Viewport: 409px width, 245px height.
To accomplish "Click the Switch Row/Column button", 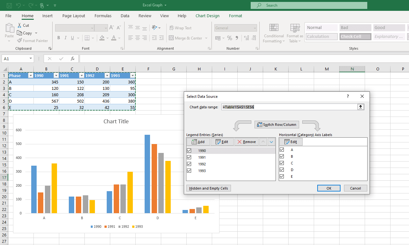I will point(276,124).
